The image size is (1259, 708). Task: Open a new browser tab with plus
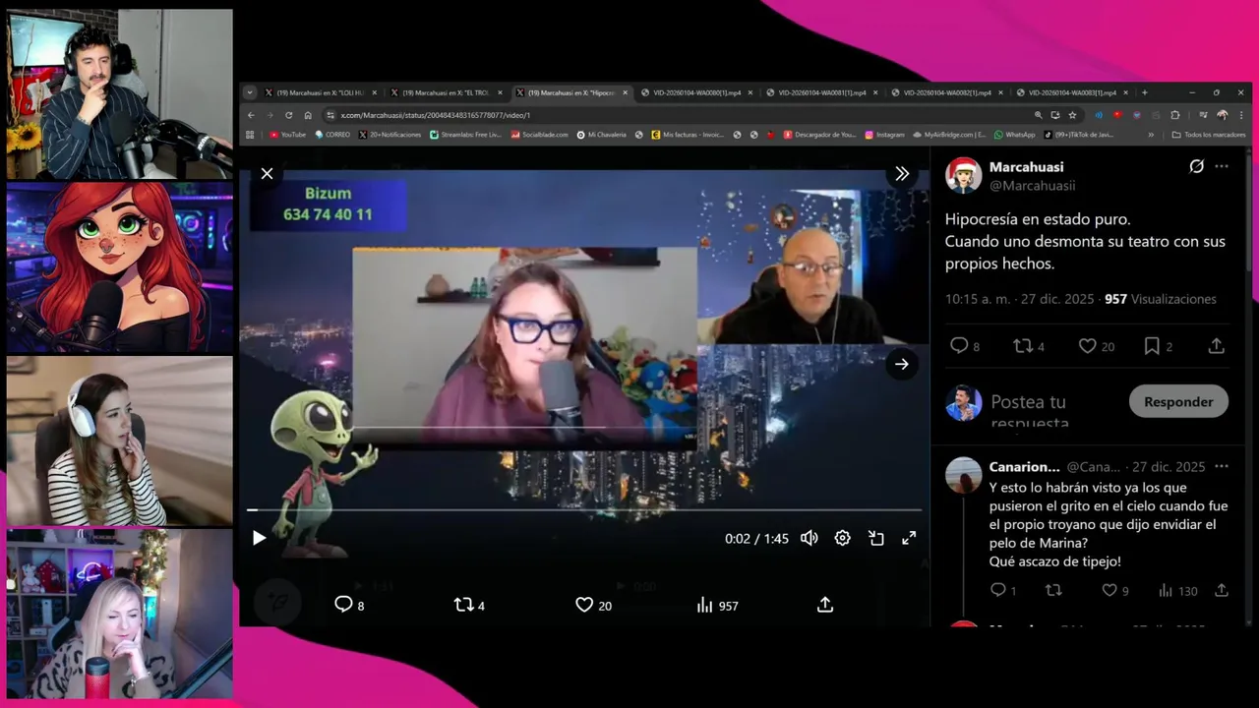point(1144,92)
